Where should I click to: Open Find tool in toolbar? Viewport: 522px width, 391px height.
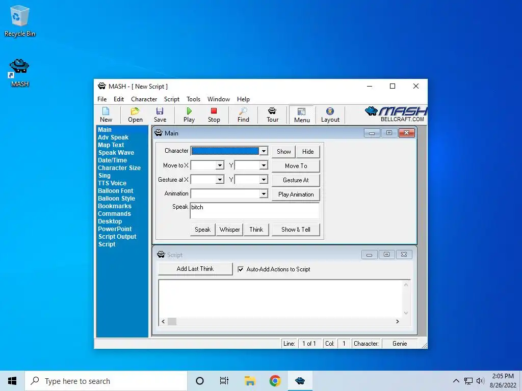[x=243, y=115]
